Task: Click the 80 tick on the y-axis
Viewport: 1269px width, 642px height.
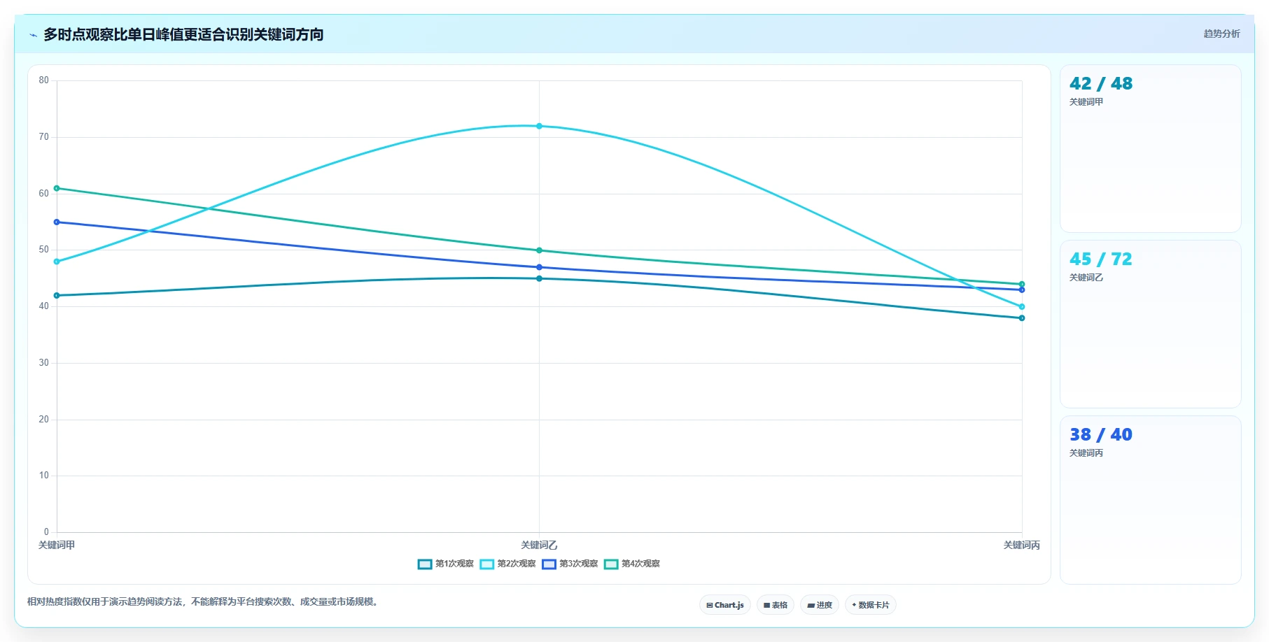Action: 44,80
